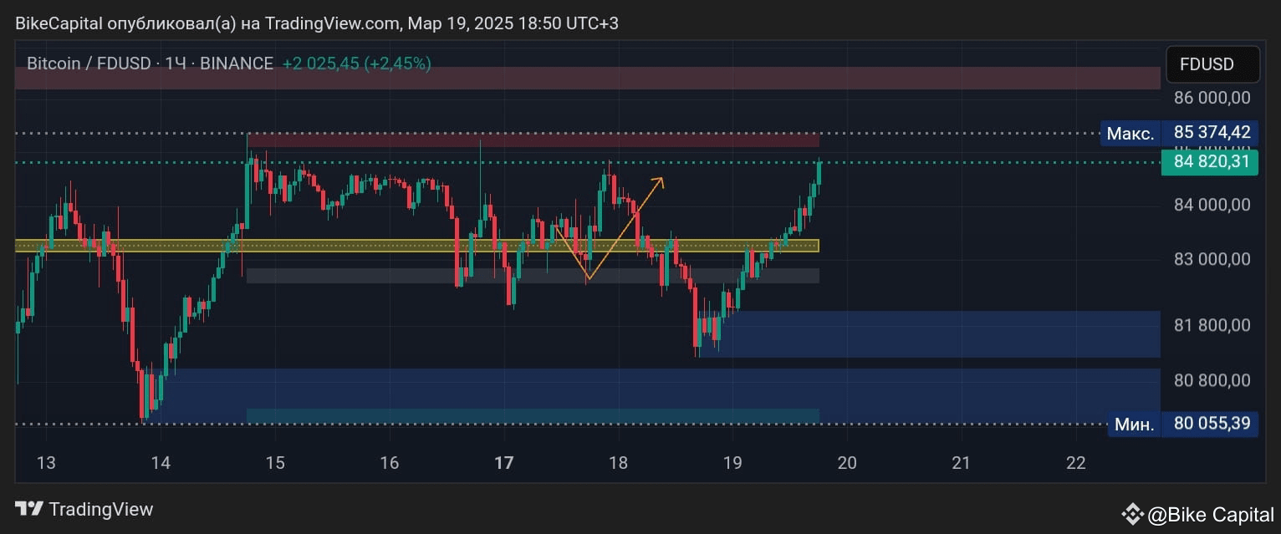Click the green current price tag 84 820,31
This screenshot has height=534, width=1281.
click(1210, 162)
